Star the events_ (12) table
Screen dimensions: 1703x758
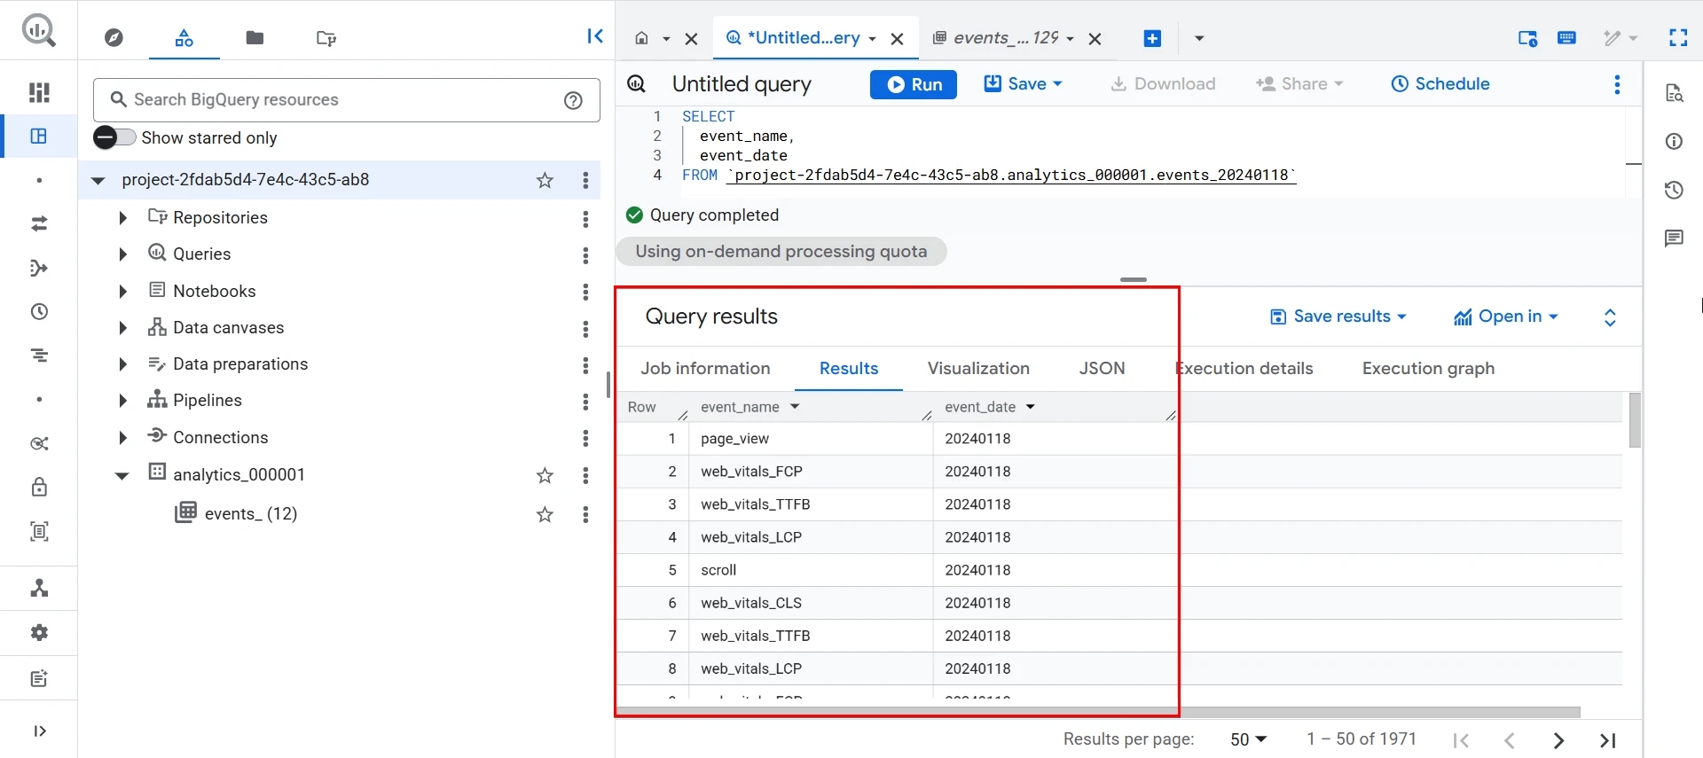pyautogui.click(x=545, y=515)
